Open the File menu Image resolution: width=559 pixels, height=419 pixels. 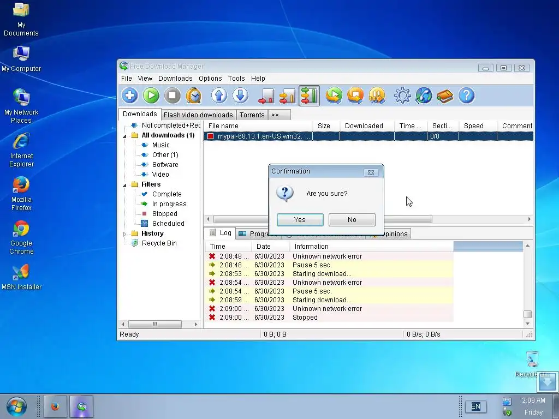(x=127, y=79)
